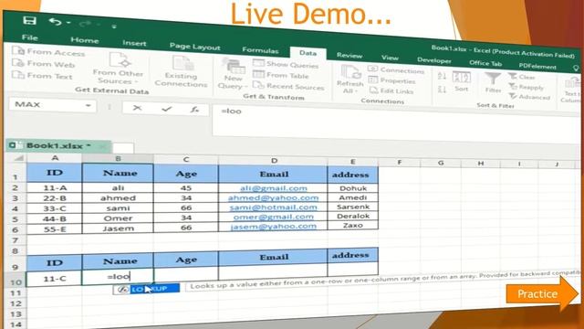Import data From Web

44,64
